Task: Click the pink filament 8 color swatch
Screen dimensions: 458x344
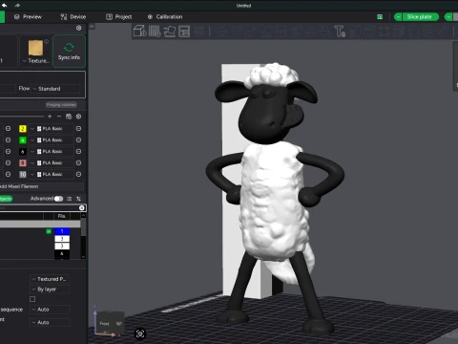Action: point(23,162)
